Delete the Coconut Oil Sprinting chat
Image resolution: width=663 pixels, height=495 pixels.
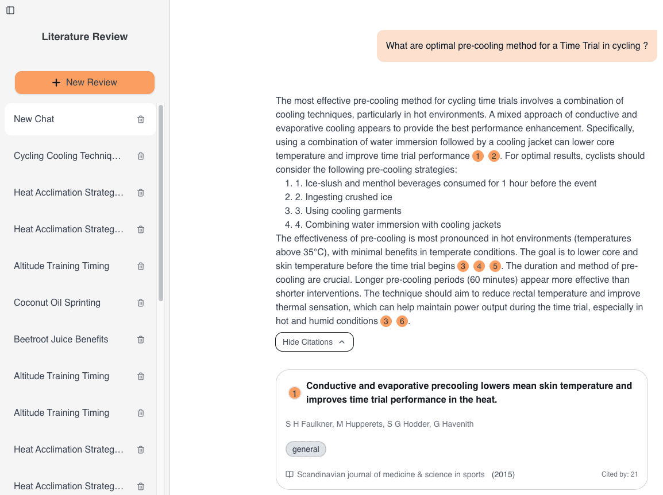[141, 303]
